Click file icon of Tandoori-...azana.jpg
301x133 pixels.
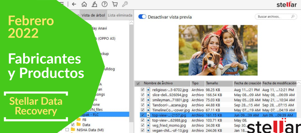148,105
